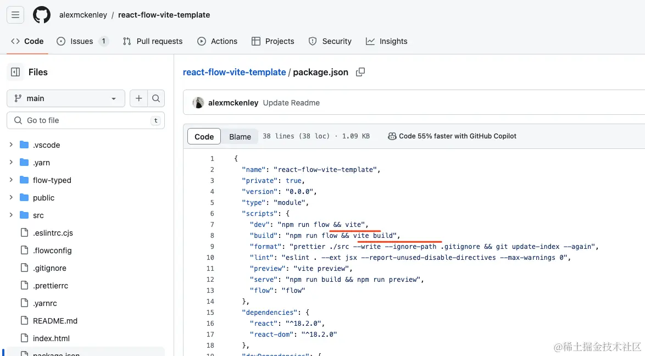Viewport: 645px width, 356px height.
Task: Click the GitHub Copilot icon
Action: point(392,136)
